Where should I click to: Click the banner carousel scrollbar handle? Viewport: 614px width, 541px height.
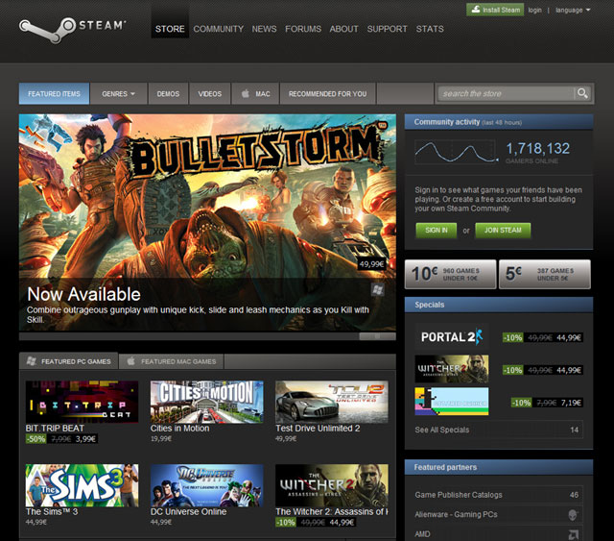(377, 336)
